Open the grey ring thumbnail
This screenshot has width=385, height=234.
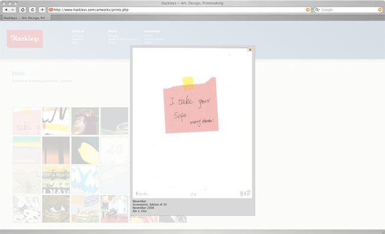coord(114,121)
